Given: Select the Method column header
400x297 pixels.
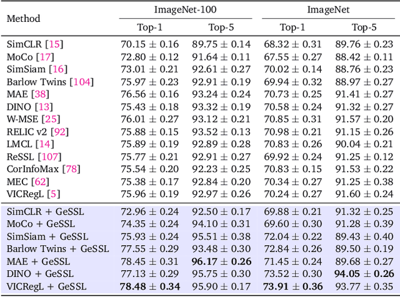Looking at the screenshot, I should coord(23,18).
